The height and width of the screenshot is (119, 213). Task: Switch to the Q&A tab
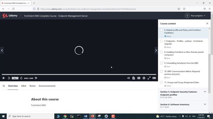point(24,86)
